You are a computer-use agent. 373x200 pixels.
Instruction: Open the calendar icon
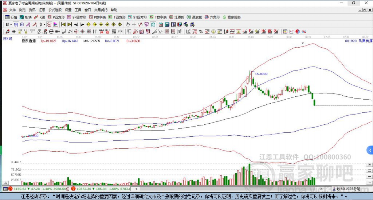tap(161, 24)
